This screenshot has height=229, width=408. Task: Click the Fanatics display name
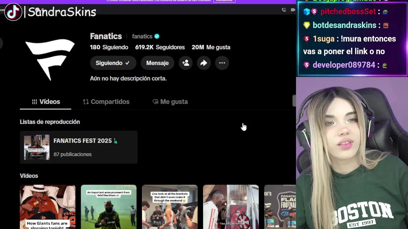(106, 36)
